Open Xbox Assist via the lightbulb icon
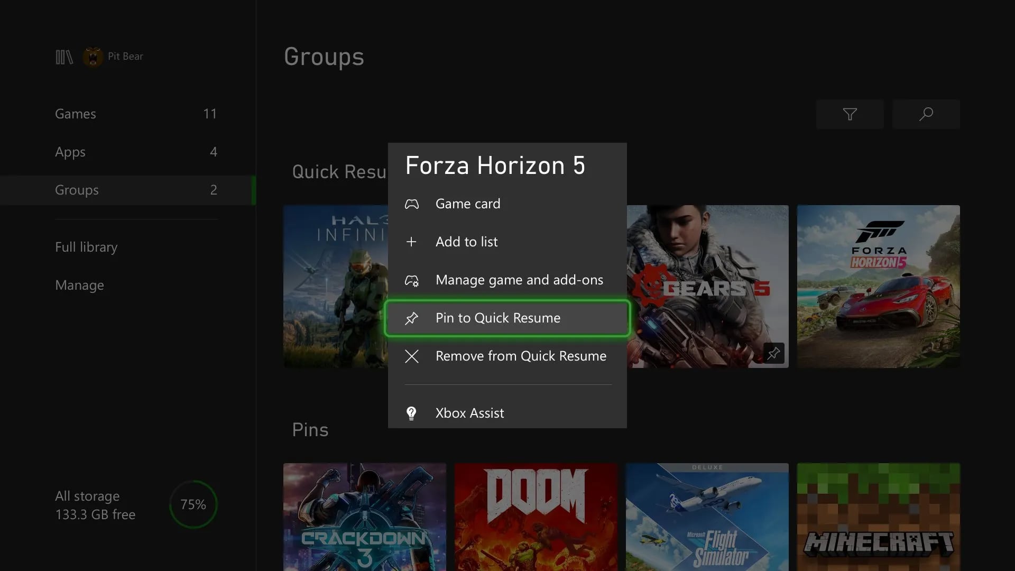 (412, 413)
